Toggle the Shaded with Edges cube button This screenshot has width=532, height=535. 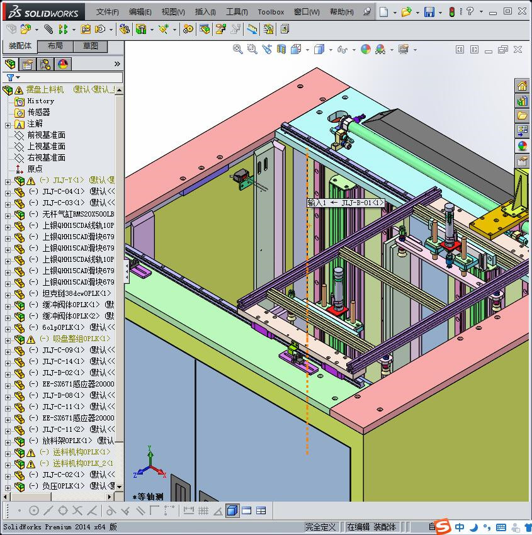tap(232, 511)
